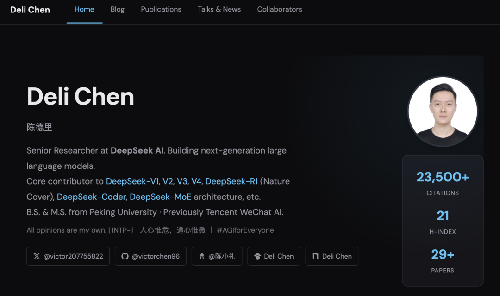The height and width of the screenshot is (296, 500).
Task: Open the @陈小礼 profile button
Action: (x=217, y=256)
